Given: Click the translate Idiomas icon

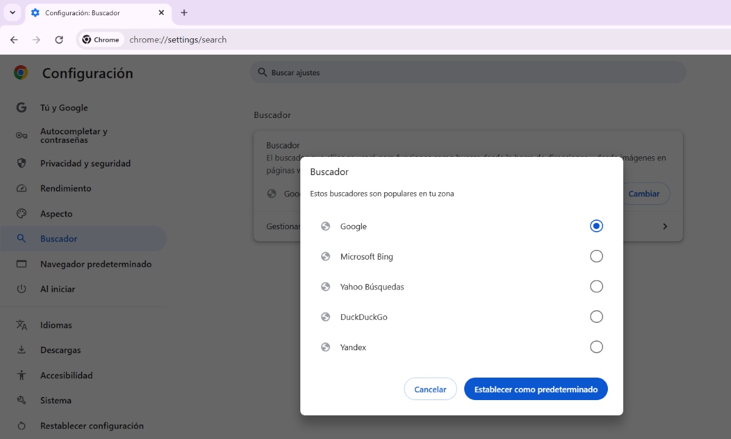Looking at the screenshot, I should (x=21, y=325).
